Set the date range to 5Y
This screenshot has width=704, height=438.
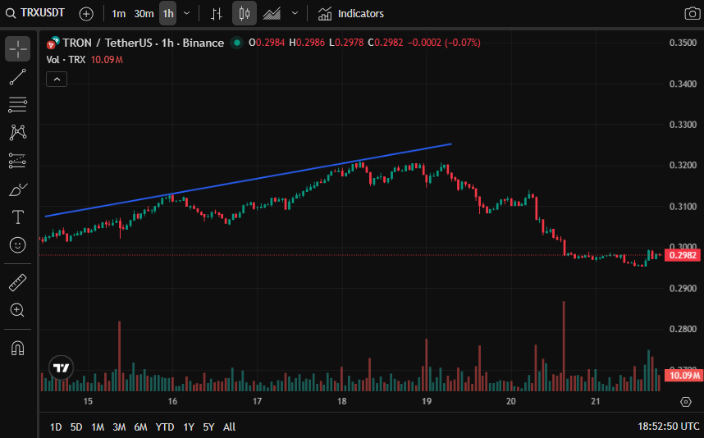click(208, 427)
